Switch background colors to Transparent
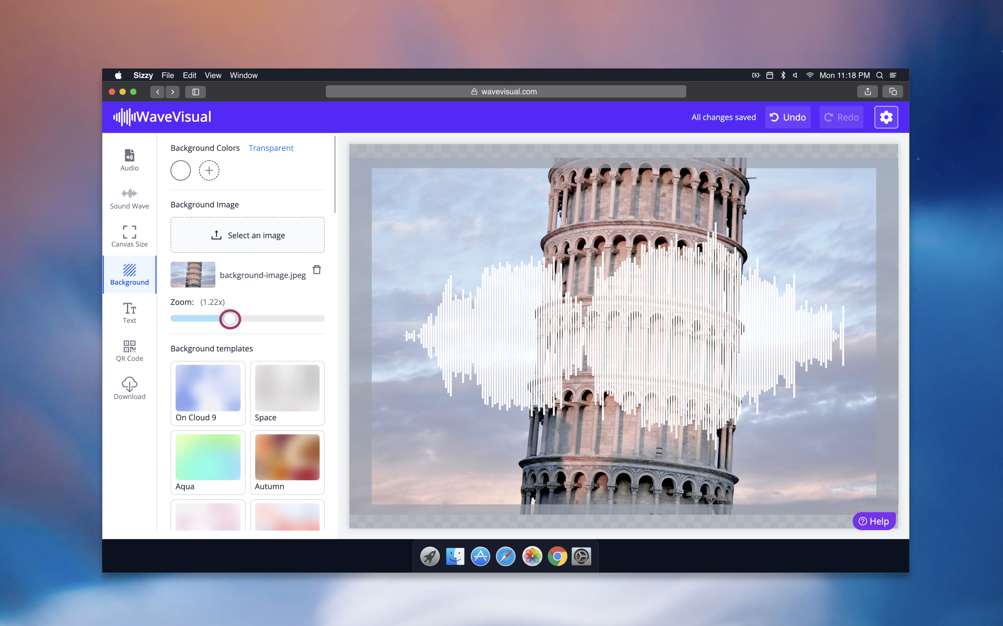Screen dimensions: 1003x626 (x=271, y=148)
